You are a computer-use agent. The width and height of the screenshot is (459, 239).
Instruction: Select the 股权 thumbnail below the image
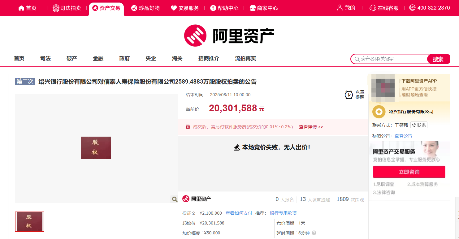[30, 221]
